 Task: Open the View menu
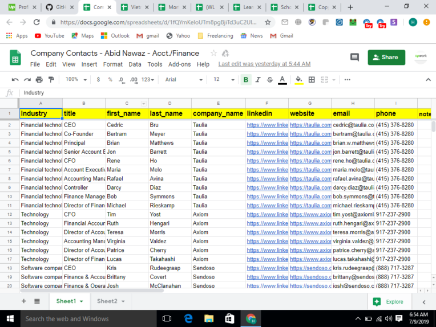(x=68, y=64)
